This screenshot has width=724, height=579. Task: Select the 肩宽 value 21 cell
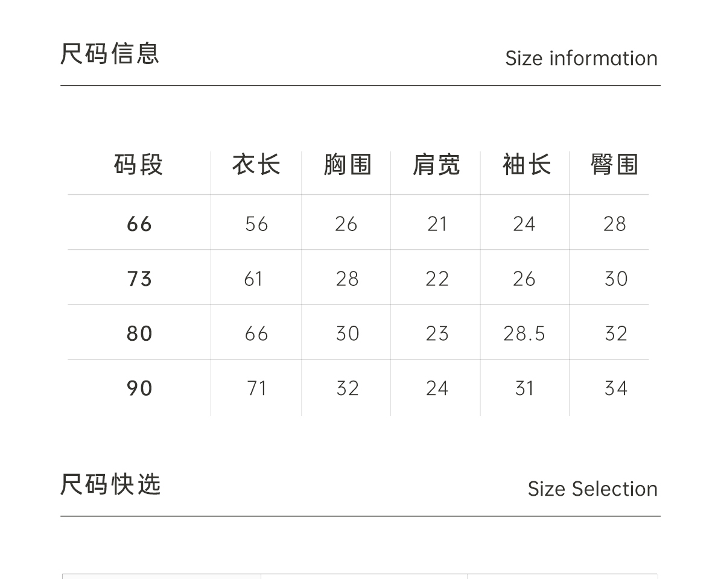point(437,224)
